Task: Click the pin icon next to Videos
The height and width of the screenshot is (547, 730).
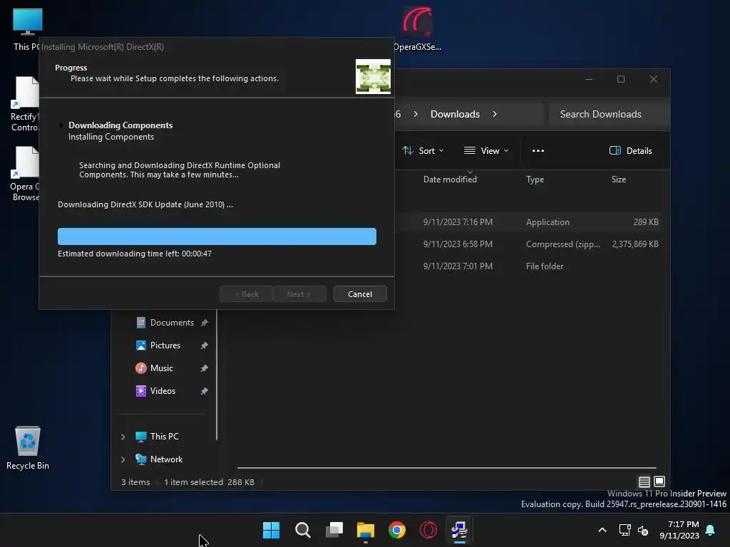Action: [x=204, y=391]
